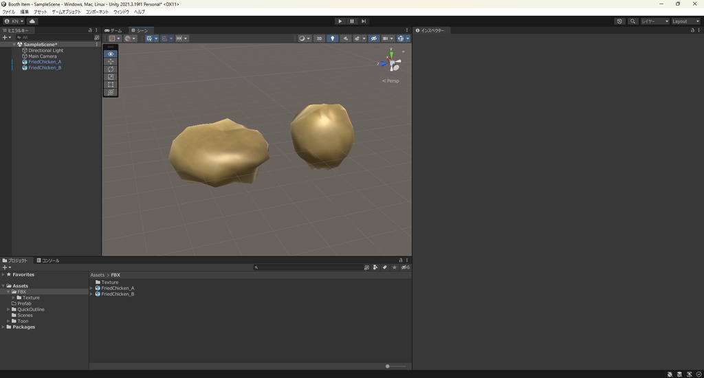
Task: Toggle scene visibility hidden-objects button
Action: (x=373, y=38)
